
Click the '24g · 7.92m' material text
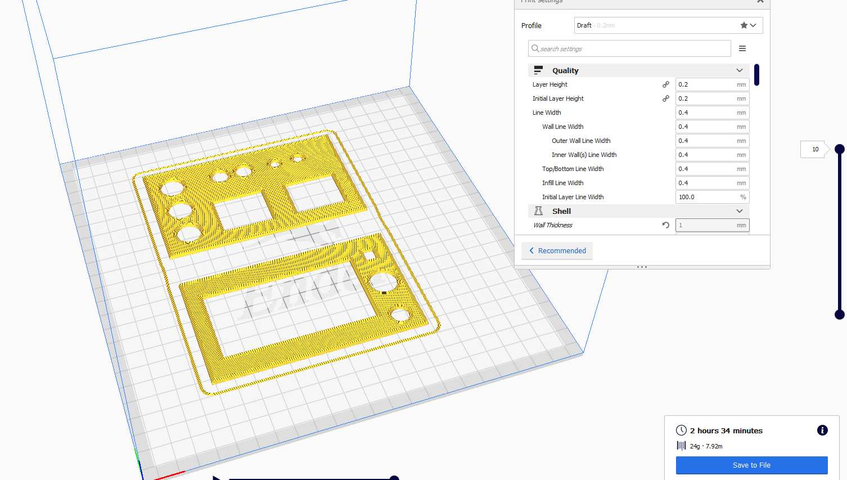[x=706, y=446]
